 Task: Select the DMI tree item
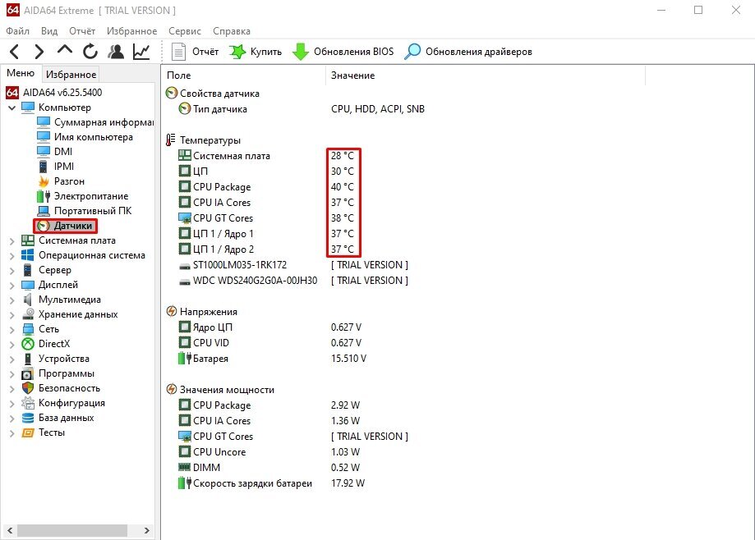[x=54, y=152]
